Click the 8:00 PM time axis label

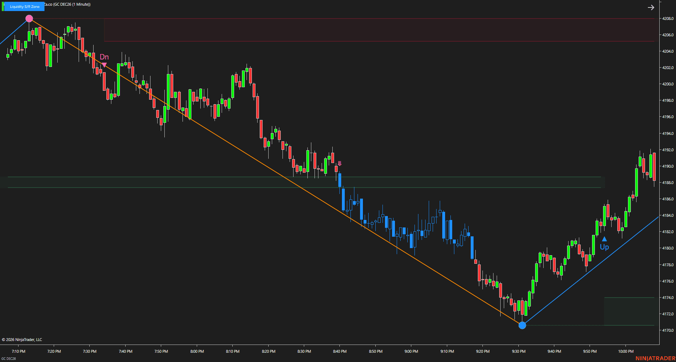tap(197, 351)
